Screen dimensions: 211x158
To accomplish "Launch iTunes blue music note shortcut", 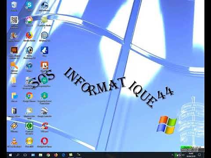I will 29,66.
